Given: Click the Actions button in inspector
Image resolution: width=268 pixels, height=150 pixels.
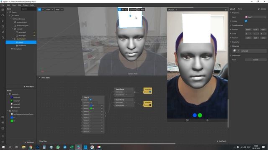Looking at the screenshot, I should (262, 9).
